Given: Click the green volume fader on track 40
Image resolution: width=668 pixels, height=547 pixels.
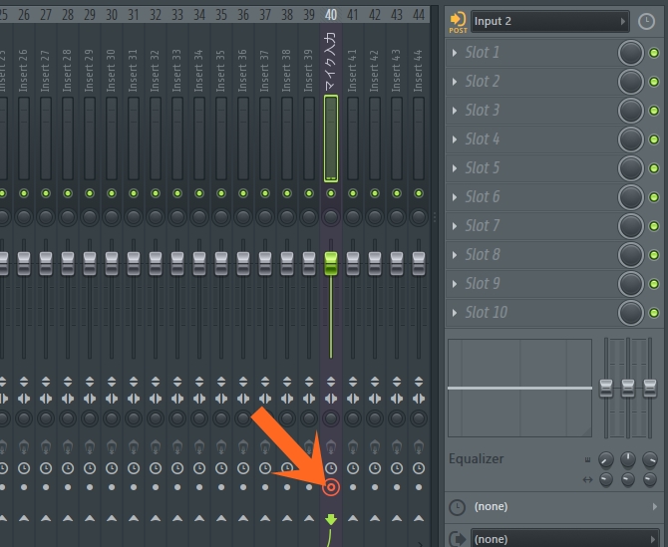Looking at the screenshot, I should (331, 263).
